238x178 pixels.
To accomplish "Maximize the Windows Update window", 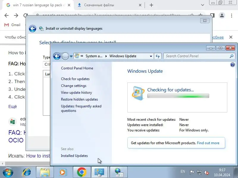I will (220, 48).
